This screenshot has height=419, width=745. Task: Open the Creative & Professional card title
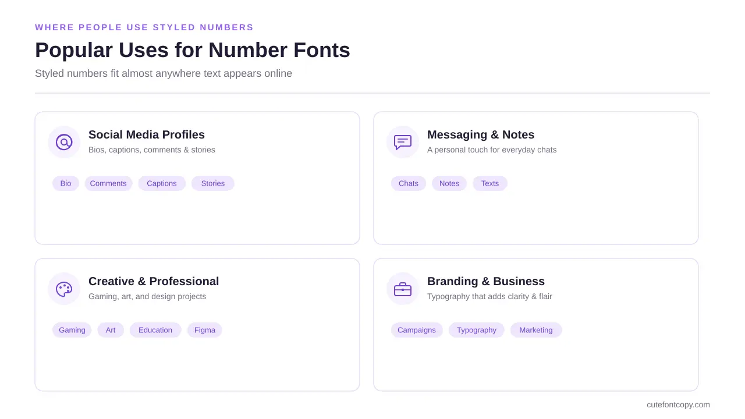coord(154,281)
